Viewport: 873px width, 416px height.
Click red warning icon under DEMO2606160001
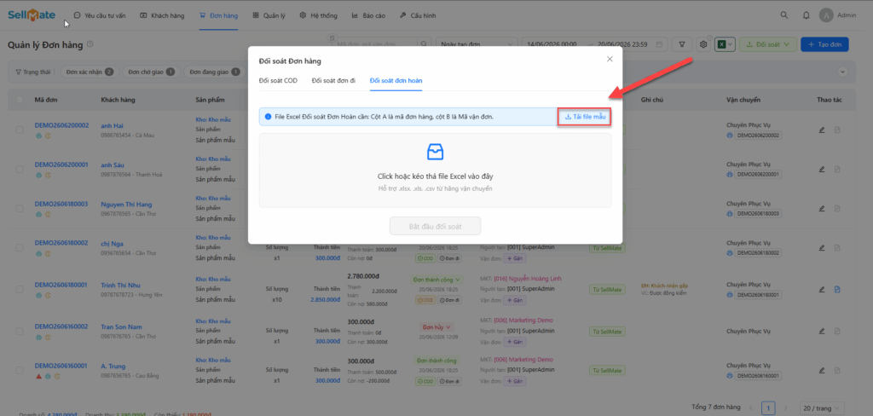pyautogui.click(x=39, y=376)
